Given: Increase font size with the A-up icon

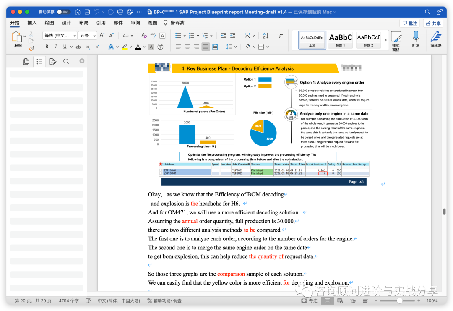Looking at the screenshot, I should pyautogui.click(x=102, y=35).
